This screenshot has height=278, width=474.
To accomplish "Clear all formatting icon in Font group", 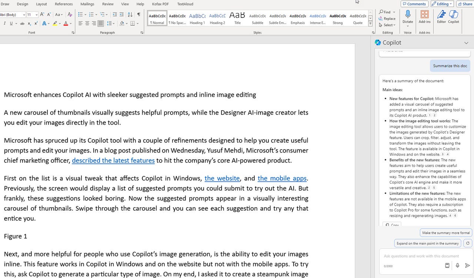I will (x=70, y=14).
